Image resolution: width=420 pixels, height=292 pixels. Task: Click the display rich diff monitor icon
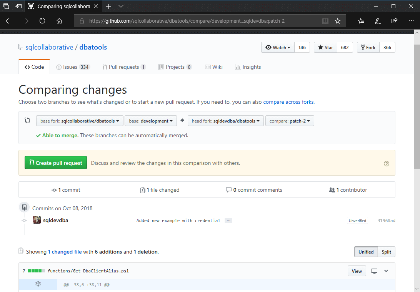tap(374, 271)
